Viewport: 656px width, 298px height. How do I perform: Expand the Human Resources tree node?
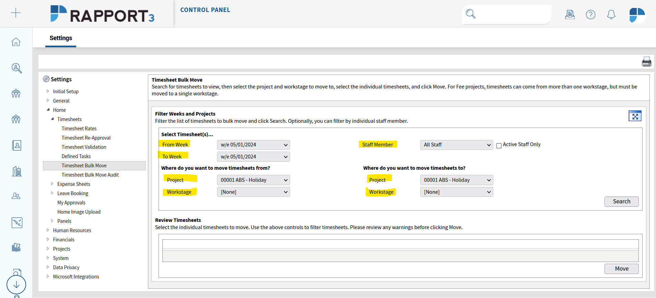pyautogui.click(x=48, y=230)
